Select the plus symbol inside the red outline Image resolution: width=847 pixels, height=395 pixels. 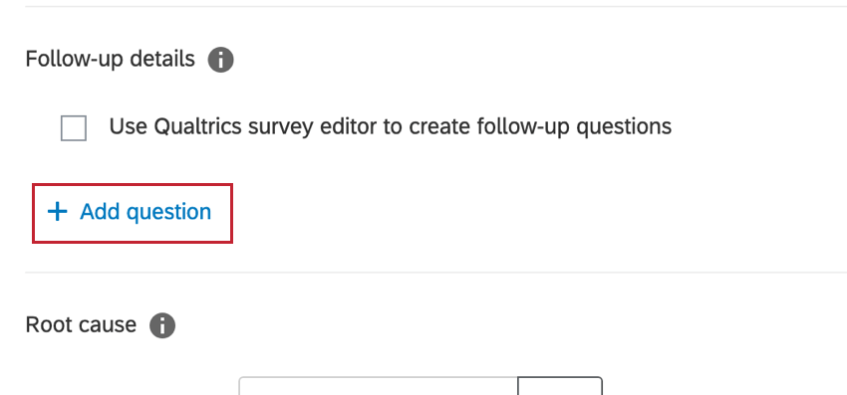(57, 212)
